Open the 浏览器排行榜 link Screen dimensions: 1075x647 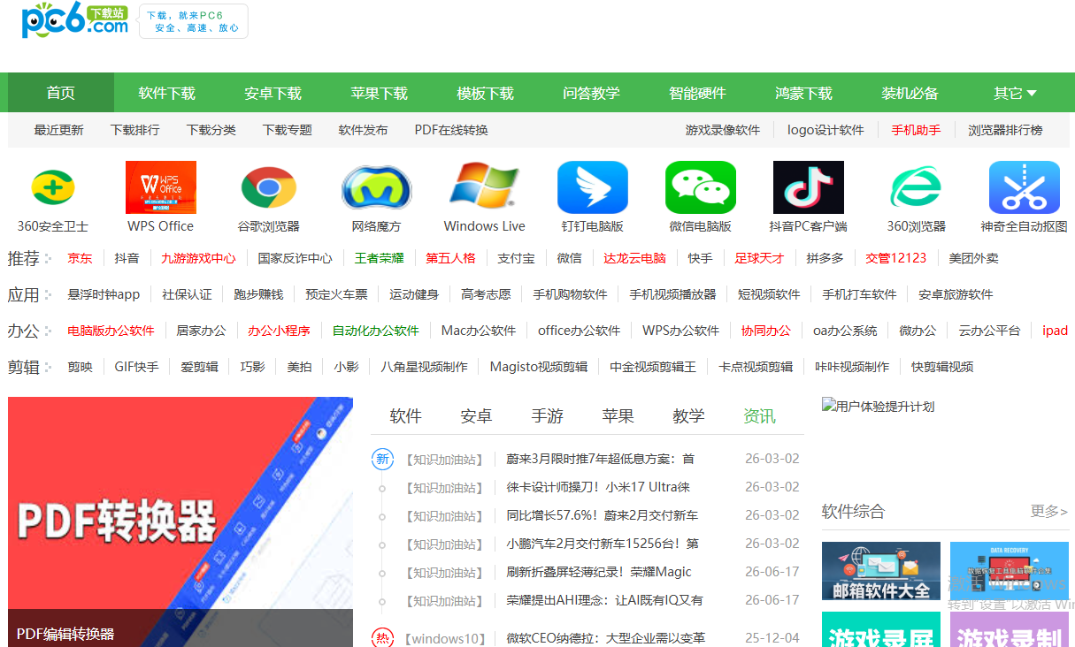coord(1005,130)
